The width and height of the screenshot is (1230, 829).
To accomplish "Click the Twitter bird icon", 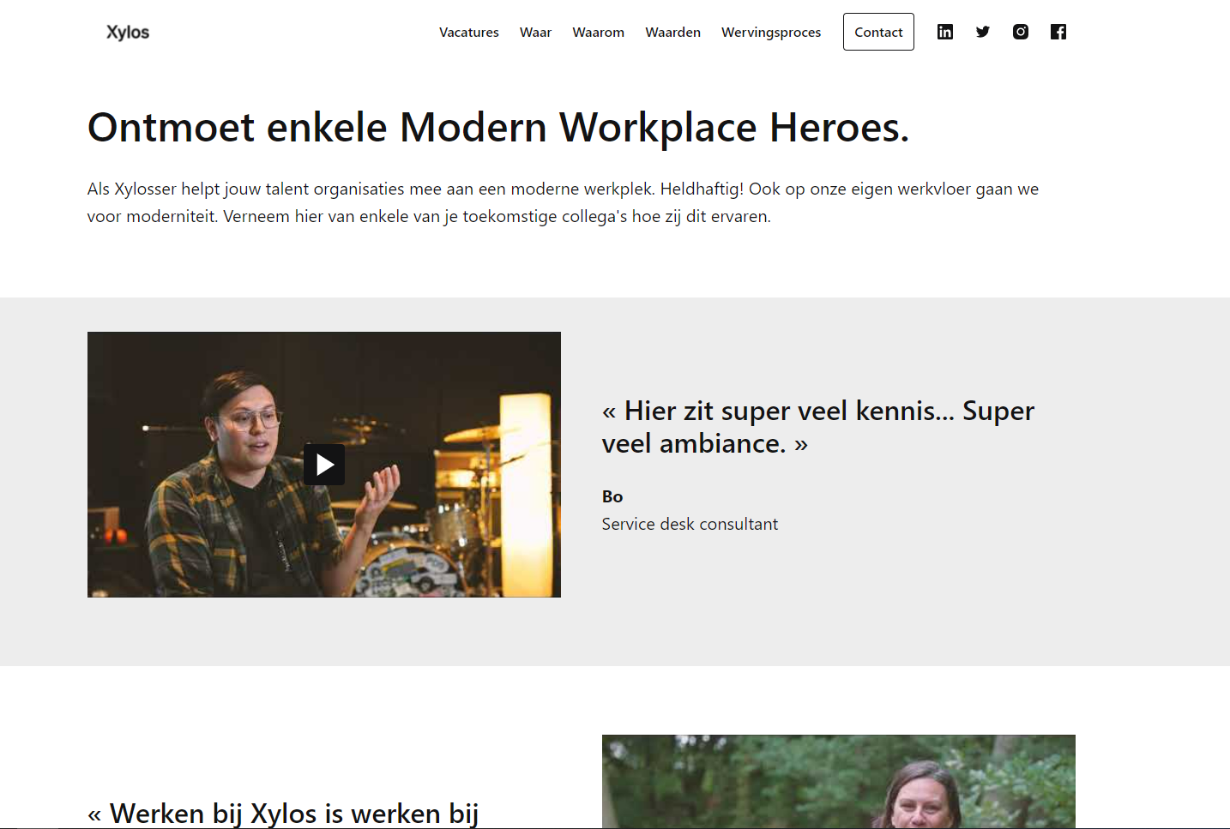I will [x=982, y=32].
